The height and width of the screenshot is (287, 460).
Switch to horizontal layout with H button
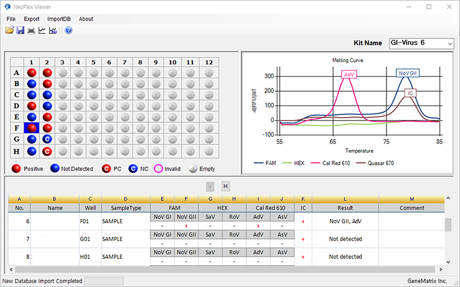point(225,186)
